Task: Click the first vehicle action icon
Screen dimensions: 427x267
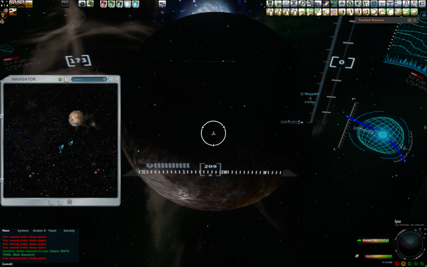Action: pyautogui.click(x=13, y=4)
